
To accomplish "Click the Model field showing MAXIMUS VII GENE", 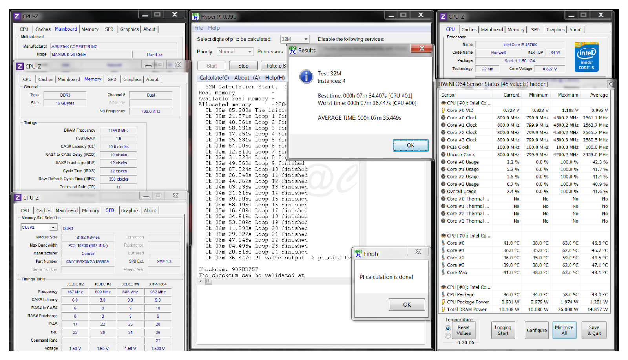I will pyautogui.click(x=91, y=55).
